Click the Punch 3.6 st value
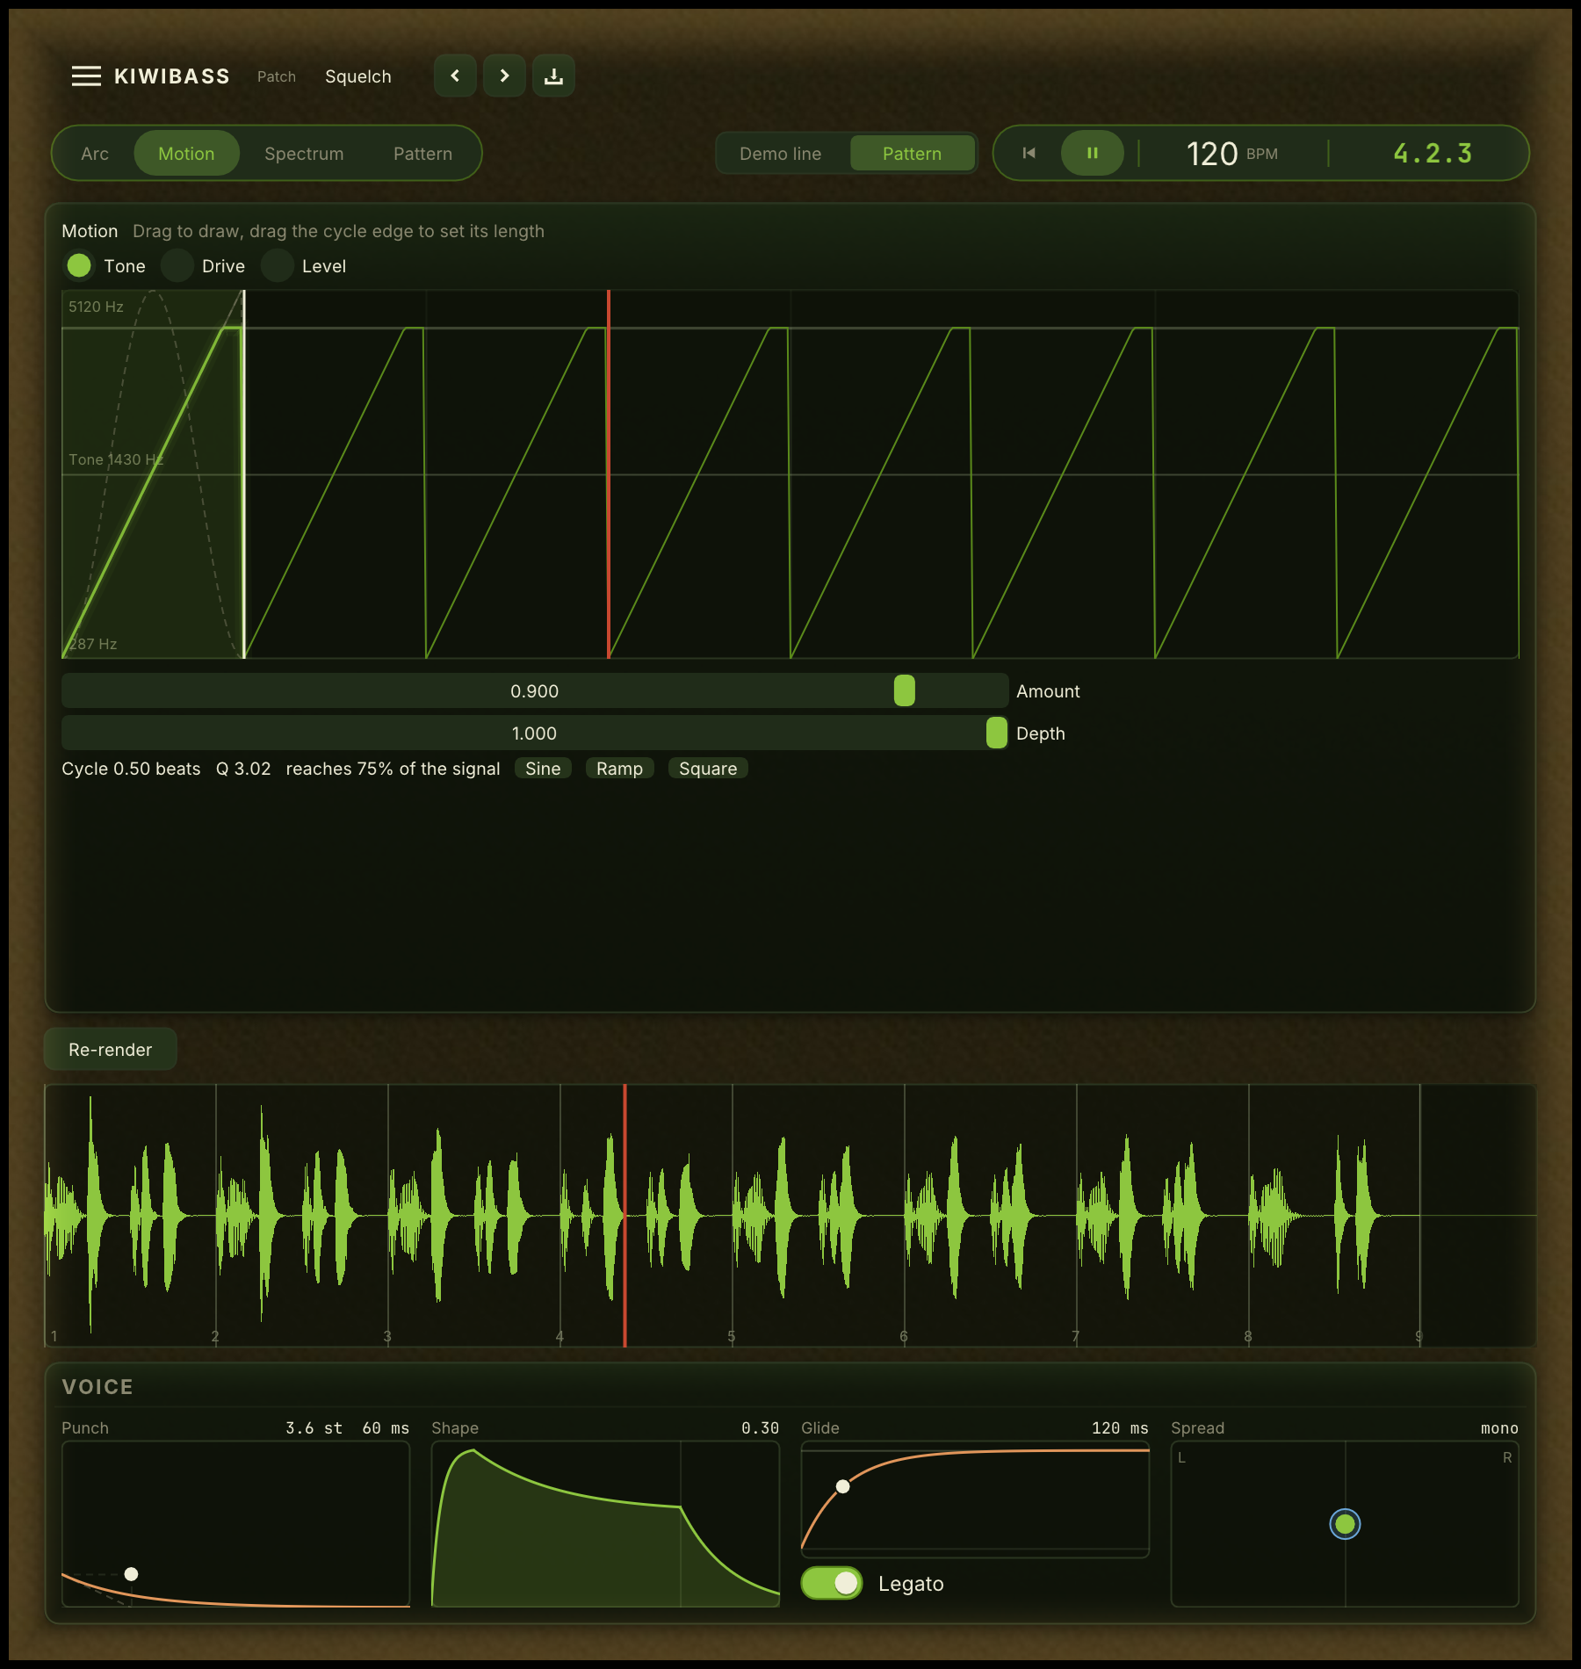The width and height of the screenshot is (1581, 1669). click(314, 1428)
